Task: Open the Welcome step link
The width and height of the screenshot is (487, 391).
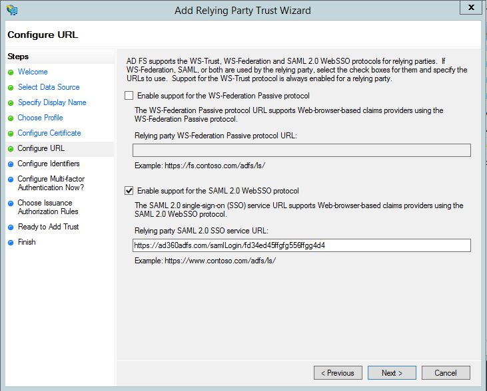Action: point(33,72)
